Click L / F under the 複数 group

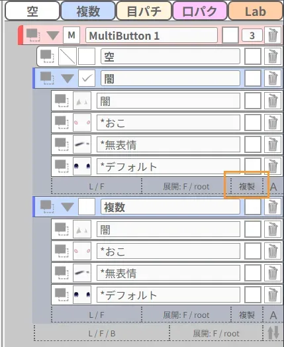click(x=97, y=315)
